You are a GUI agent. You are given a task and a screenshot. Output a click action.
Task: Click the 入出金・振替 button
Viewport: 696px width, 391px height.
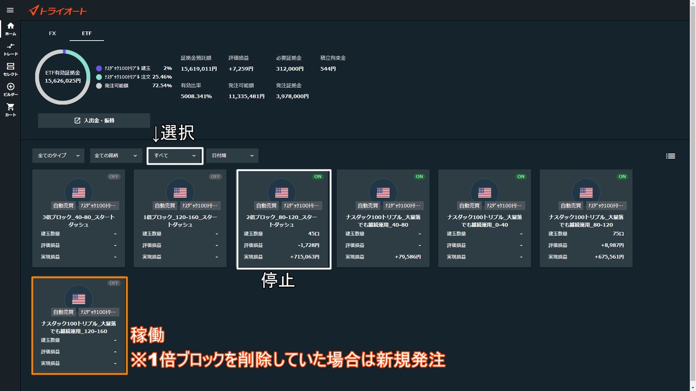pyautogui.click(x=94, y=121)
